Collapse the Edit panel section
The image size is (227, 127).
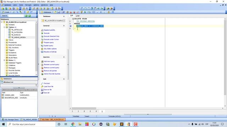64,79
